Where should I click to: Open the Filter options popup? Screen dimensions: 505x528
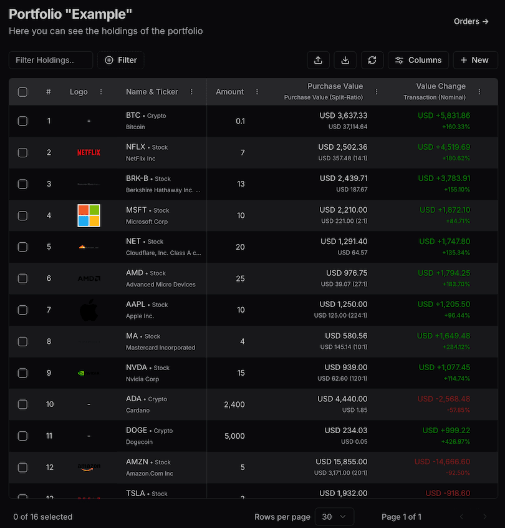pyautogui.click(x=121, y=60)
